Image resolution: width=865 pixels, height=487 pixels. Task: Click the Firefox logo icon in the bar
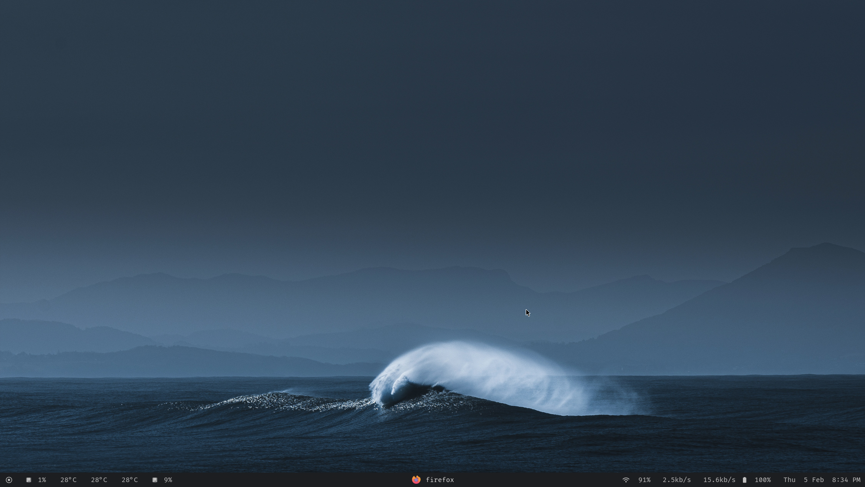(416, 479)
